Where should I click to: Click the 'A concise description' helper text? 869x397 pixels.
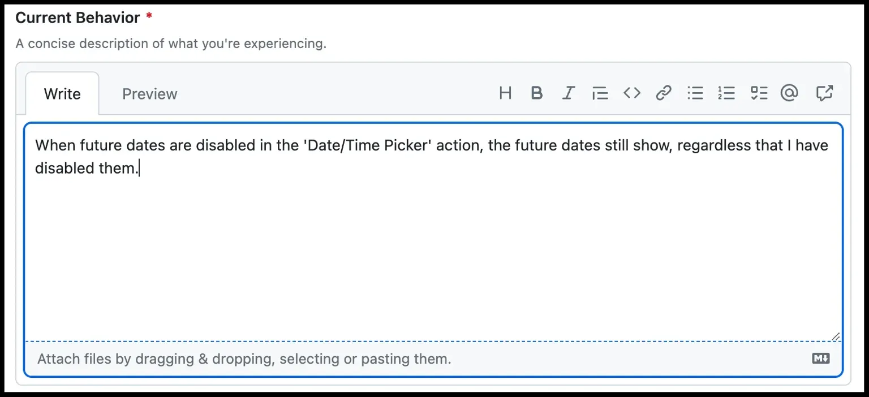(x=171, y=44)
